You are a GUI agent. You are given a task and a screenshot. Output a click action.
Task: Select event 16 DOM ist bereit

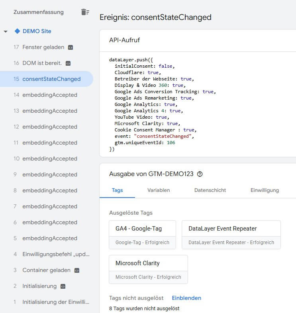click(x=47, y=63)
